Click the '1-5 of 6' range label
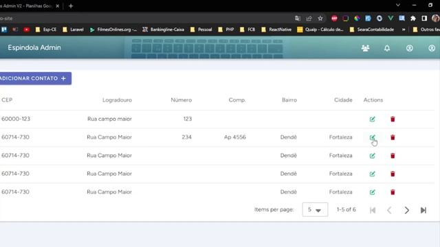 coord(346,209)
